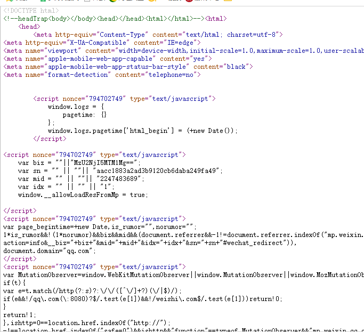Click the "pagetime: {}" line
The height and width of the screenshot is (332, 364).
tap(85, 115)
